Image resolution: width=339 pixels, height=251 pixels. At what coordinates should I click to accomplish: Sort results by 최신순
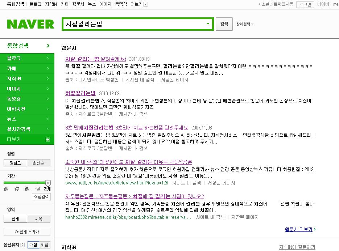39,163
